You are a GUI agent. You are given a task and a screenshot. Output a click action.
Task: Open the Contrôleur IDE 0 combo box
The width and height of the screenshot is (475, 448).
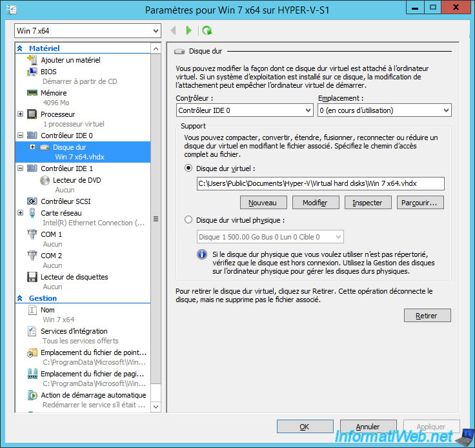pos(245,110)
